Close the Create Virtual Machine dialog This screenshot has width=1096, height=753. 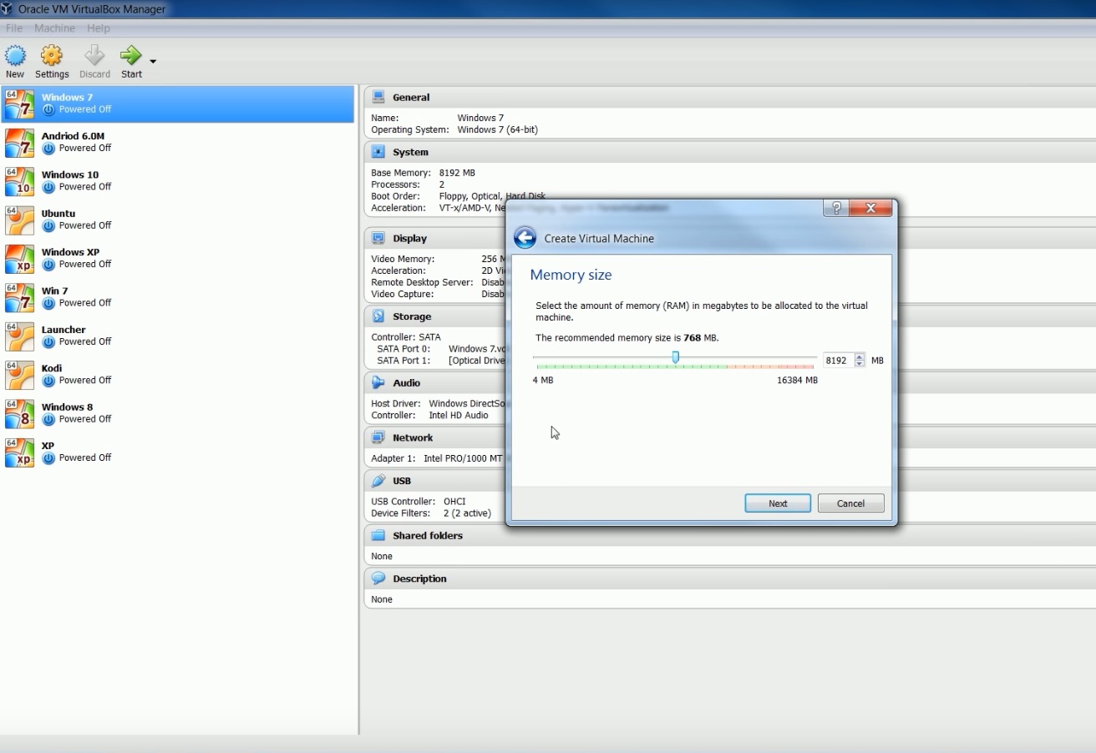870,208
